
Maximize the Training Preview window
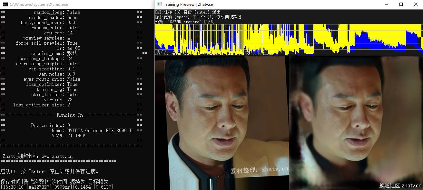(x=401, y=4)
